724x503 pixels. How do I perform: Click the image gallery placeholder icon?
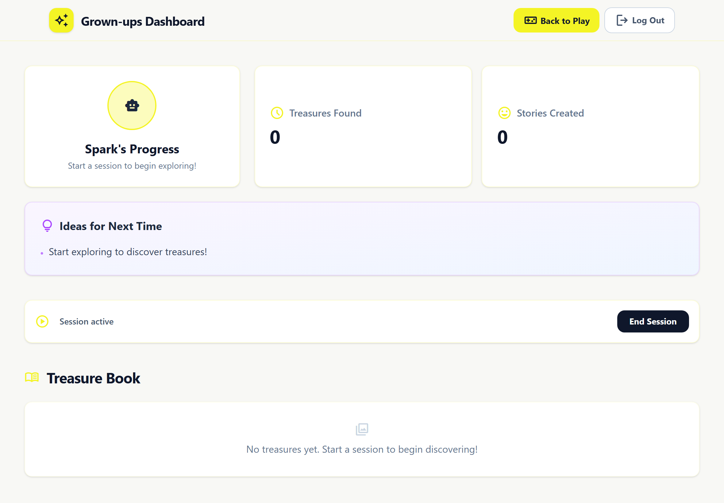362,429
